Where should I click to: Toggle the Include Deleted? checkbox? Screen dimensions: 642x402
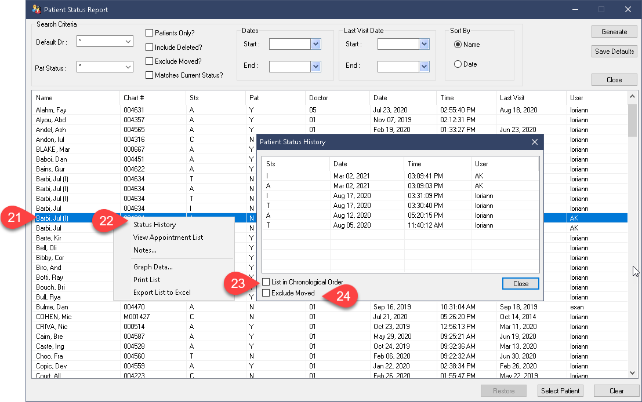tap(150, 47)
